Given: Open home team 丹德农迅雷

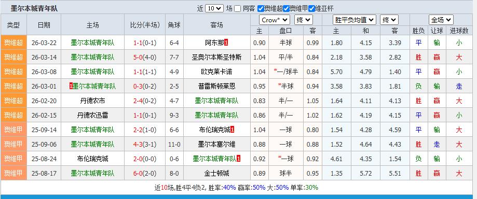Looking at the screenshot, I should [x=92, y=116].
